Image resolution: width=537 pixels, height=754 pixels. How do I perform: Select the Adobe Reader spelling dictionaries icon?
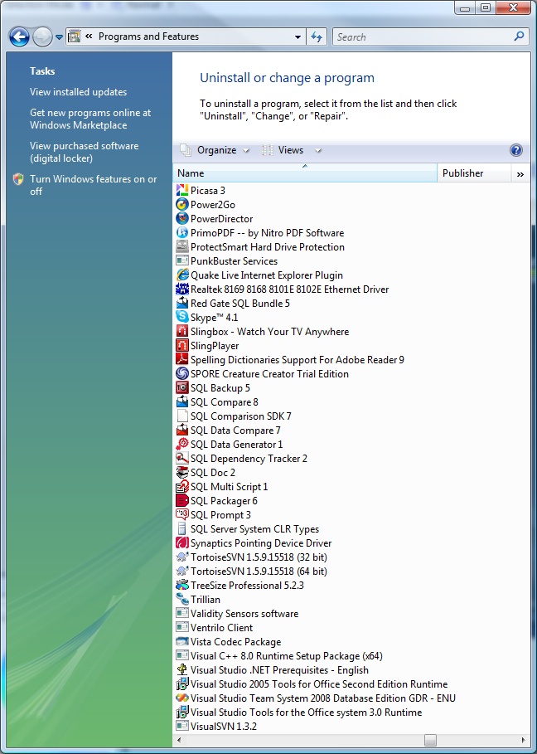(182, 360)
